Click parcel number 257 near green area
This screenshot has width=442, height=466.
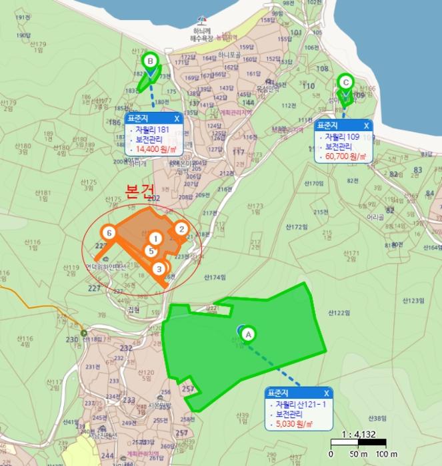pyautogui.click(x=188, y=388)
